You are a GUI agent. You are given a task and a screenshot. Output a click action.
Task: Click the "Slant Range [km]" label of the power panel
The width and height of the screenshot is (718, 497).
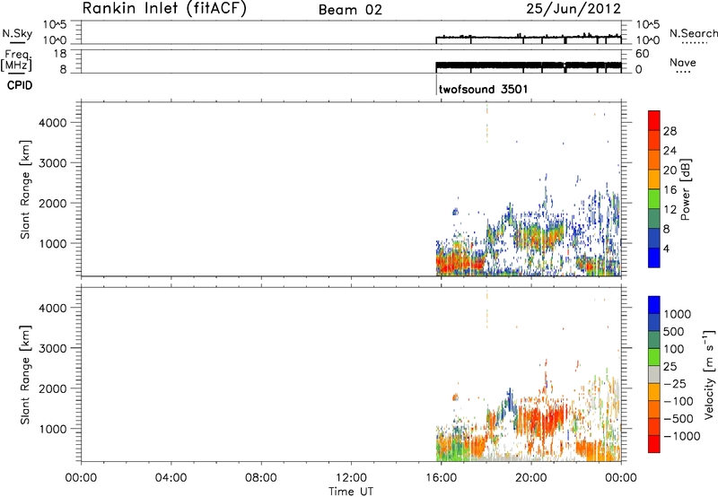26,189
